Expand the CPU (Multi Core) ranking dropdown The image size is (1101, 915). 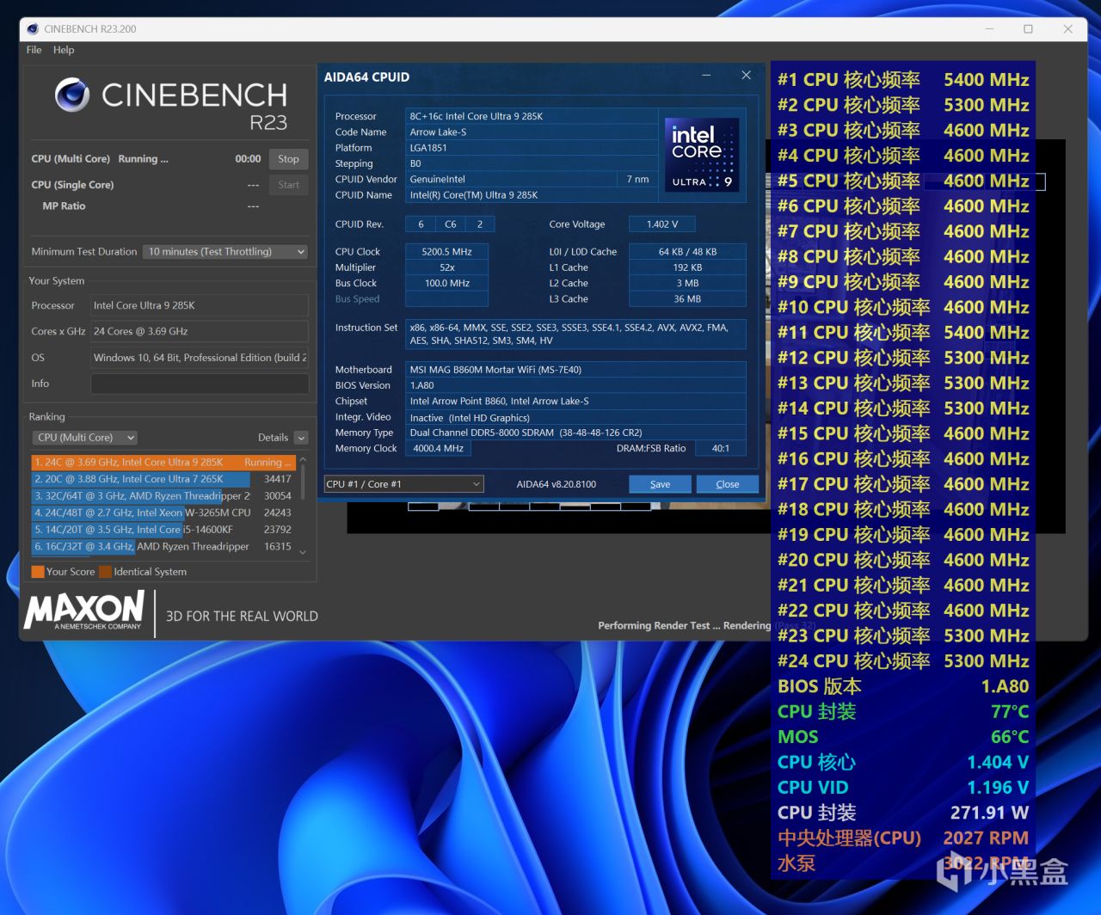tap(84, 438)
